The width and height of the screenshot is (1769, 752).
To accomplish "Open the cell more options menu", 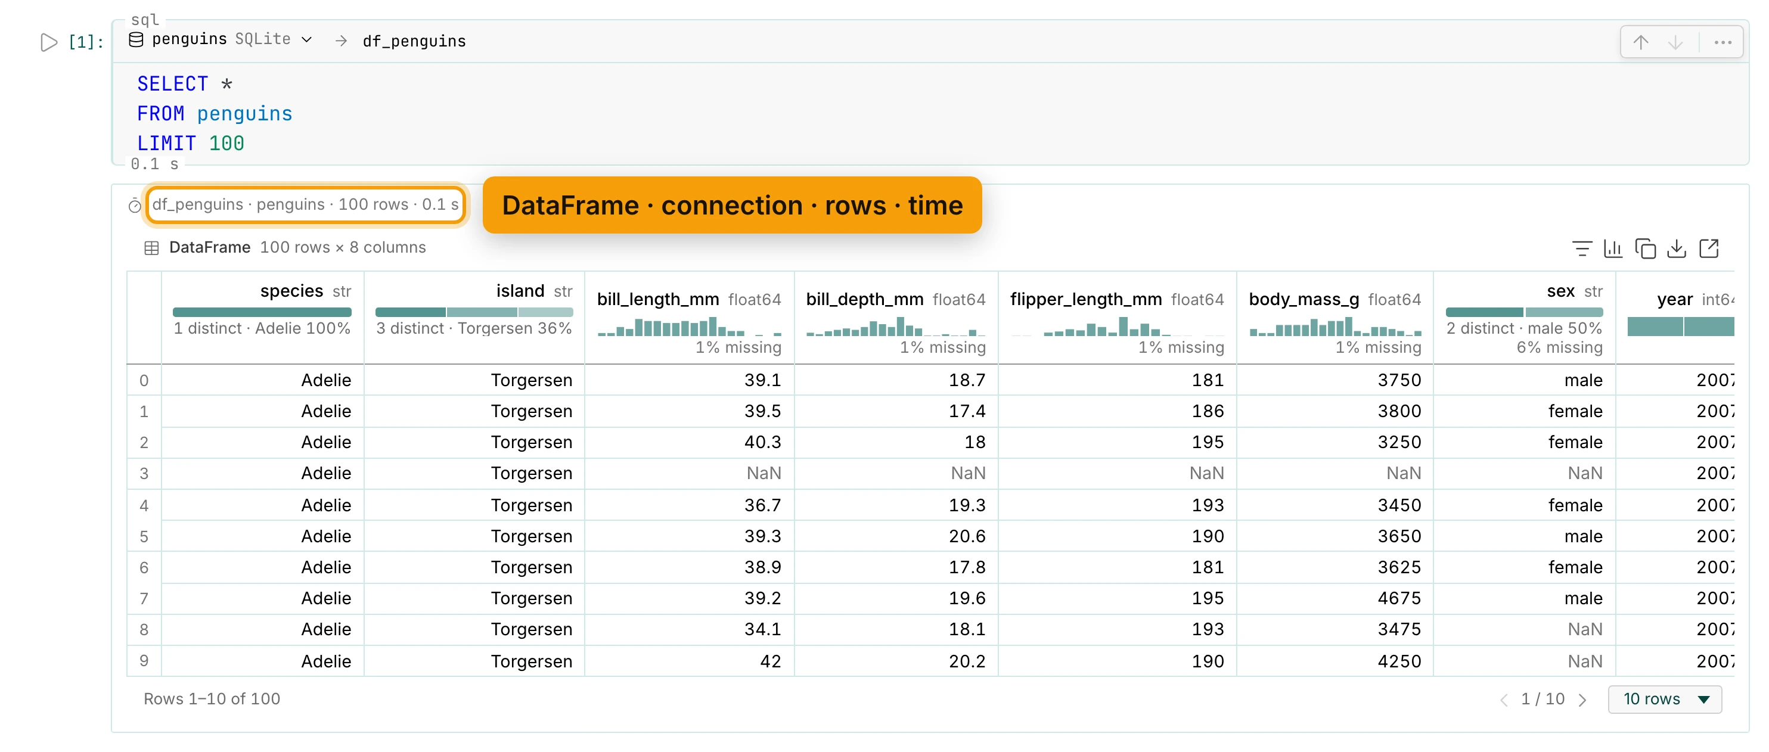I will point(1723,42).
